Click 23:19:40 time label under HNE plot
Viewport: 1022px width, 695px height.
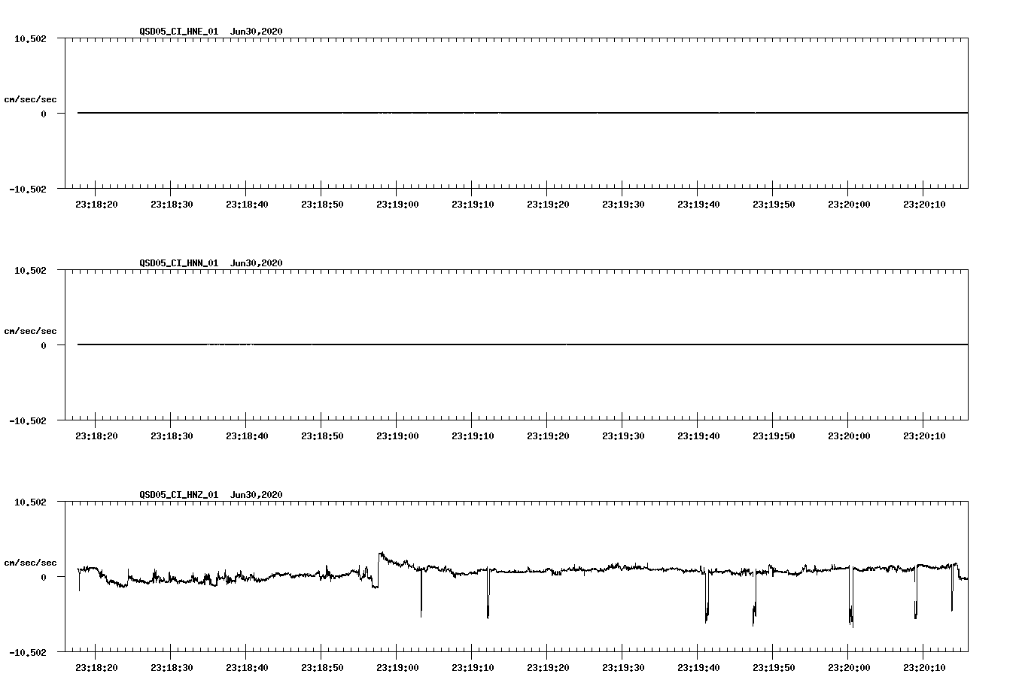[698, 205]
